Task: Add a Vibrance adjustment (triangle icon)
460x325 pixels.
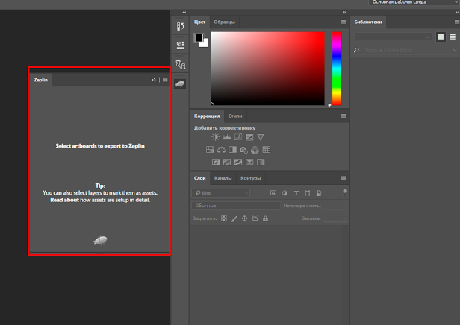Action: tap(260, 137)
